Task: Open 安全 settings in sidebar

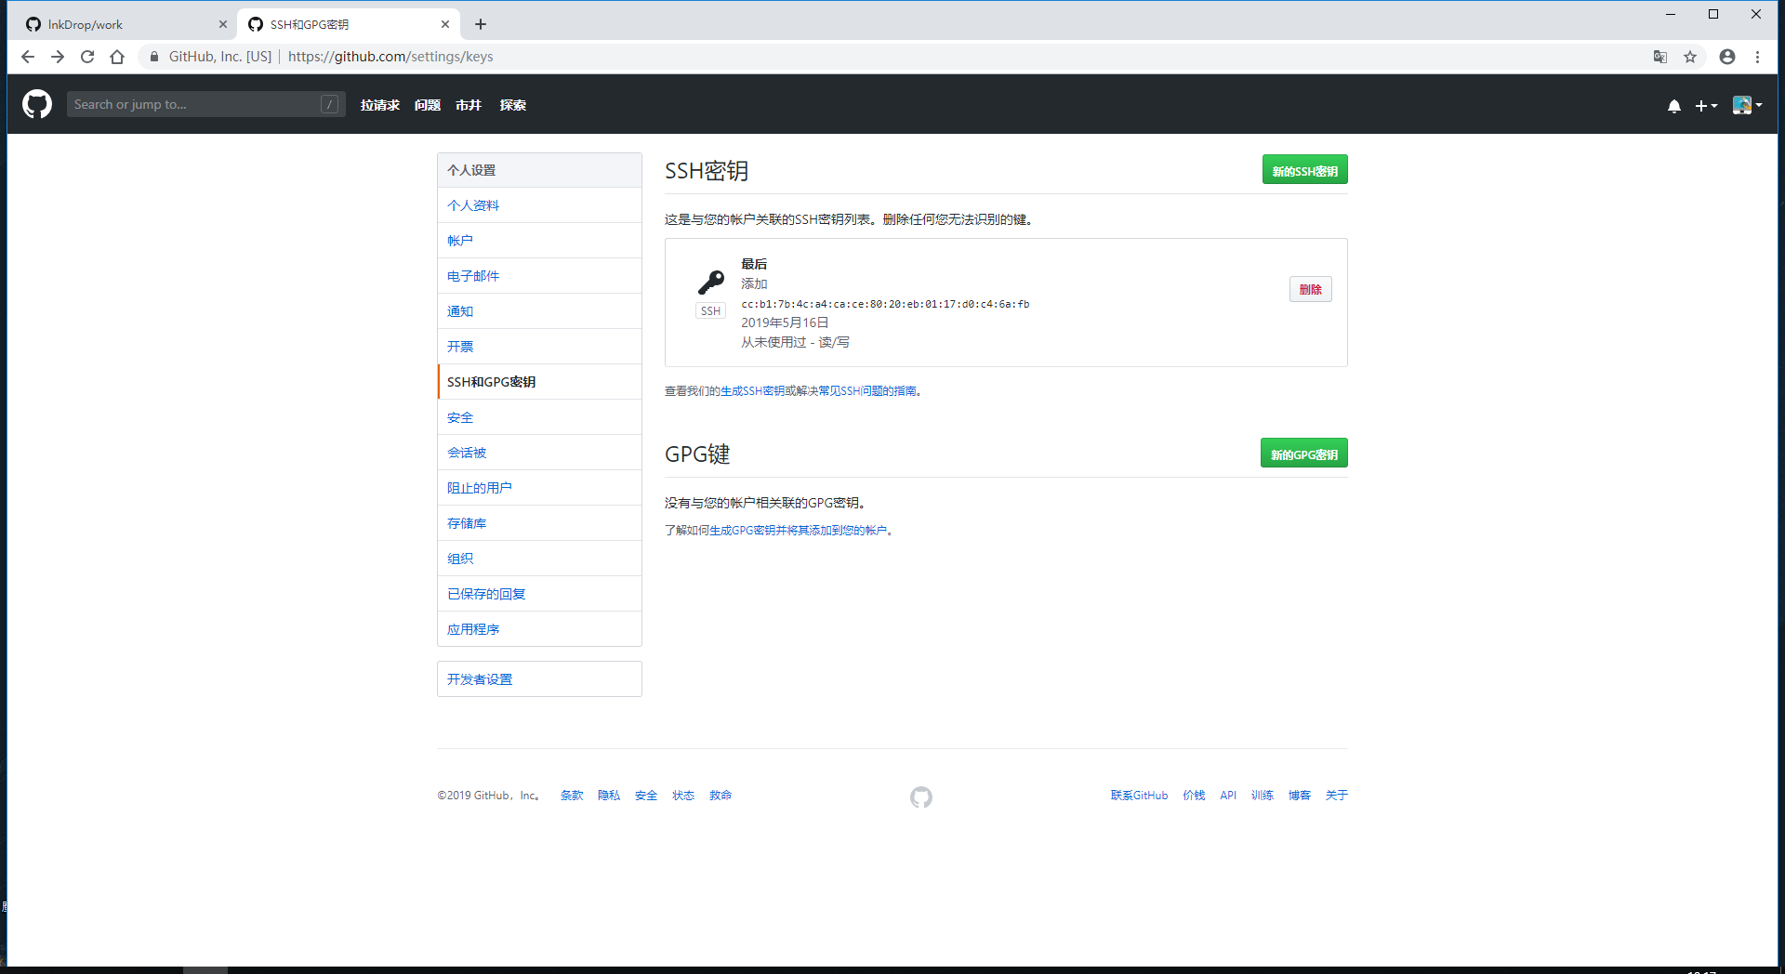Action: click(x=539, y=417)
